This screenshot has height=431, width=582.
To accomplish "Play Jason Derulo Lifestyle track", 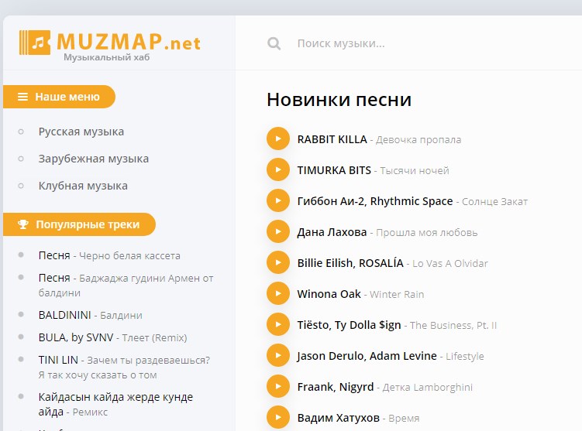I will [x=278, y=355].
